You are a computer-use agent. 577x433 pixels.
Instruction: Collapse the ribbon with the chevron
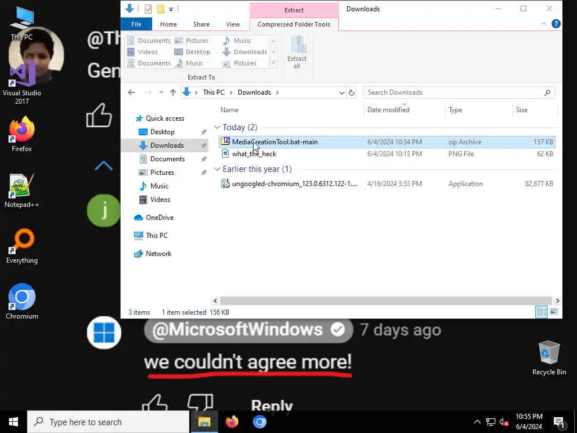(544, 24)
